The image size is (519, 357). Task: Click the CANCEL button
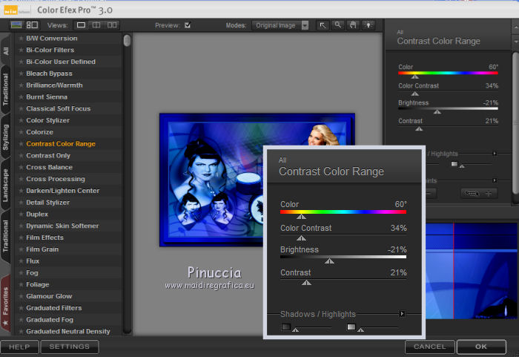429,347
